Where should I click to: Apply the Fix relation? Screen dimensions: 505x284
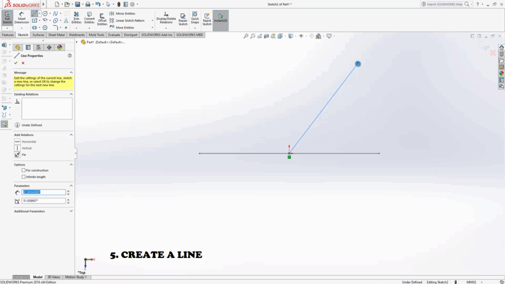pos(24,155)
